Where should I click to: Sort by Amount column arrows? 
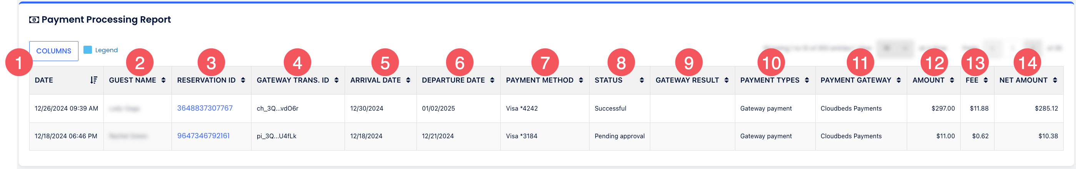point(952,80)
